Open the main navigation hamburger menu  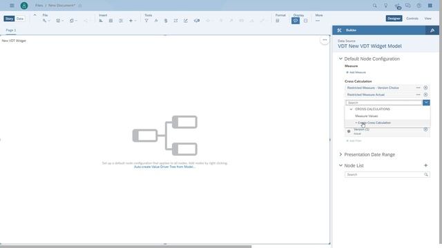[x=12, y=6]
